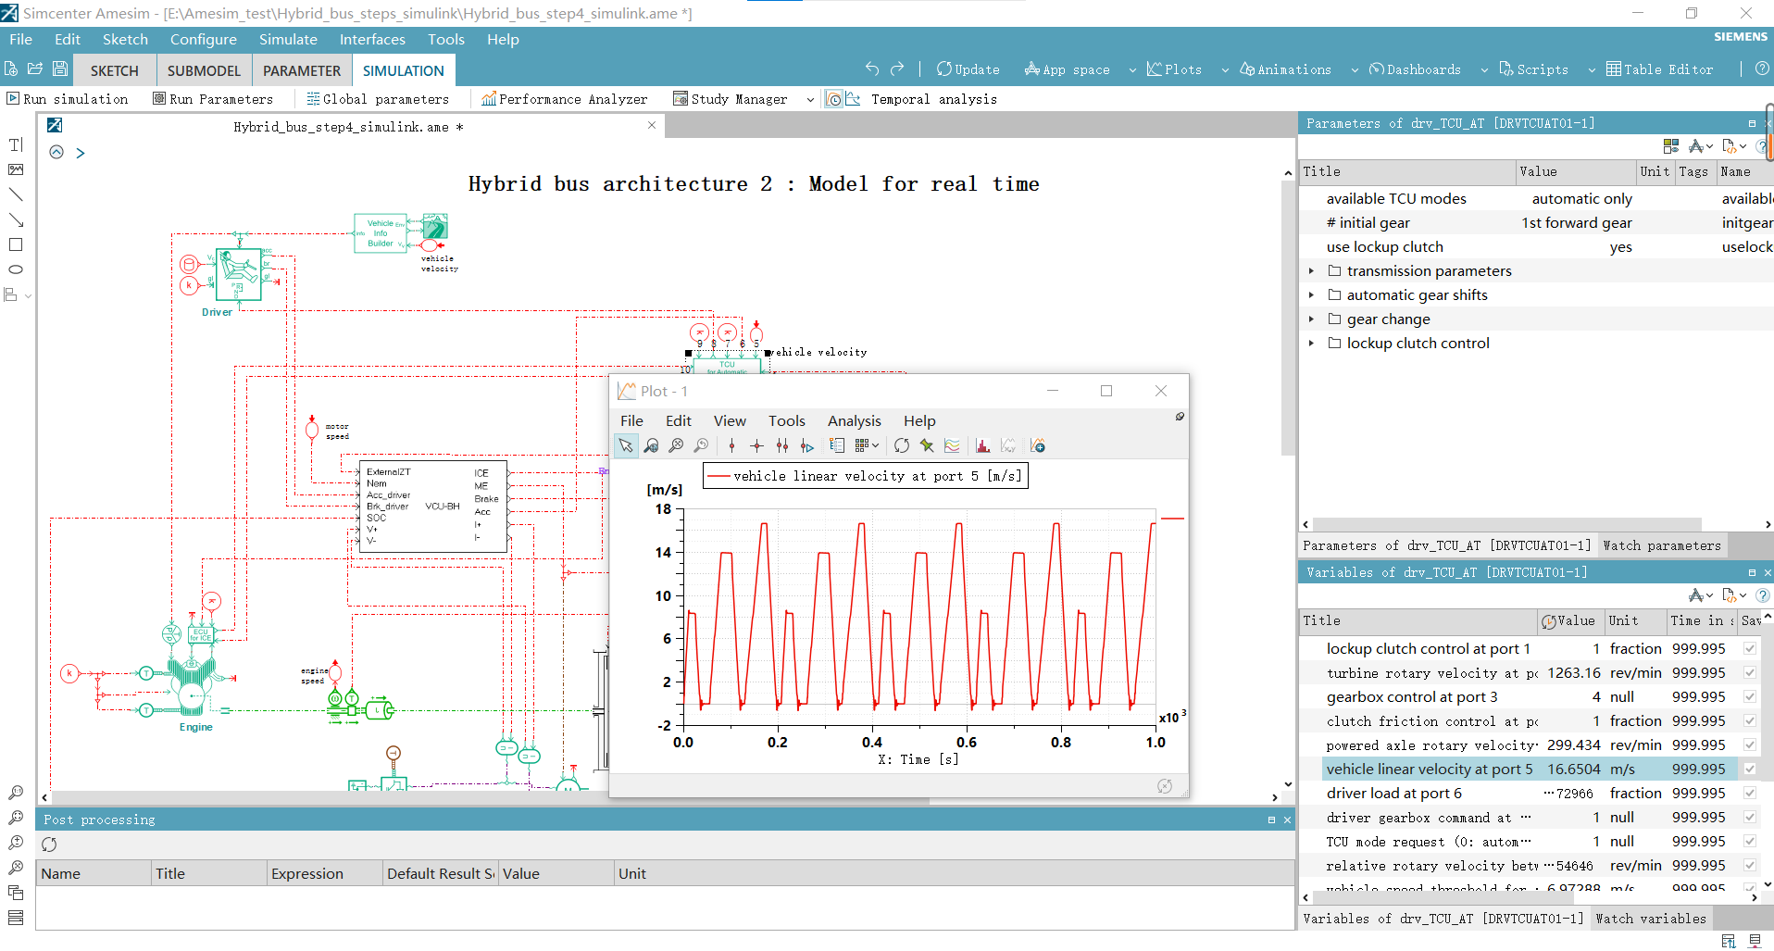Select the Ellipse drawing tool in the sidebar
Viewport: 1774px width, 951px height.
coord(15,269)
